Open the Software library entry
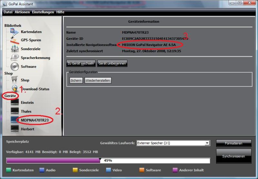Image resolution: width=258 pixels, height=179 pixels. [x=28, y=67]
